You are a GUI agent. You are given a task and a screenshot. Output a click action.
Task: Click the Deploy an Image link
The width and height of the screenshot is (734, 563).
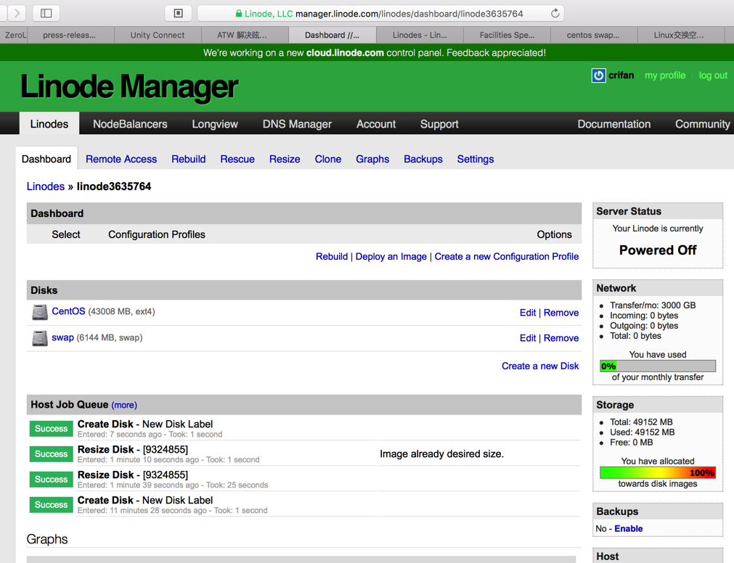(391, 256)
